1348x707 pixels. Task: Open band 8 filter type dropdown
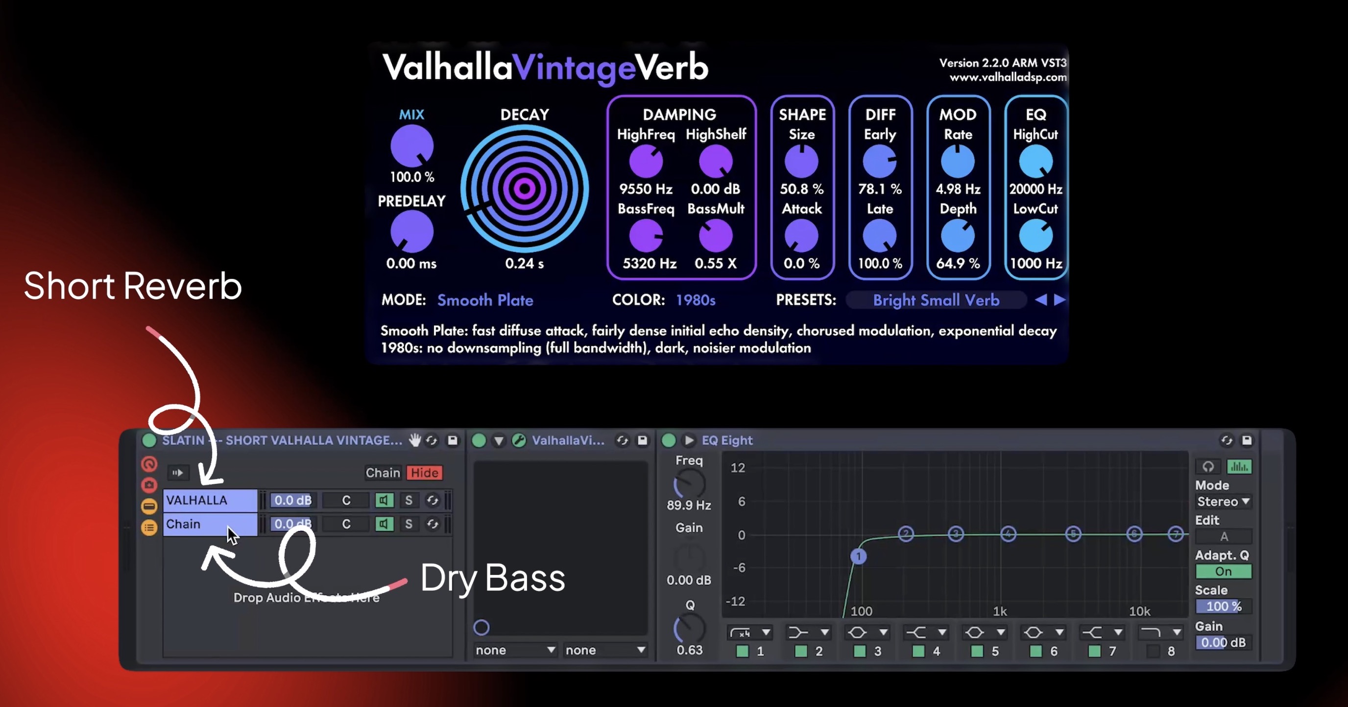click(1160, 633)
